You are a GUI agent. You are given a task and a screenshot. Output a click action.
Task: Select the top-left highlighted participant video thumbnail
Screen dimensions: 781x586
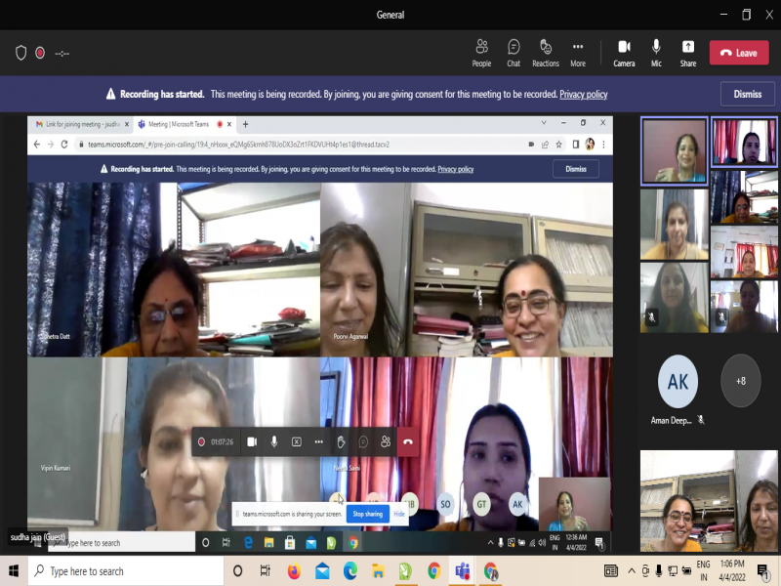(x=674, y=151)
